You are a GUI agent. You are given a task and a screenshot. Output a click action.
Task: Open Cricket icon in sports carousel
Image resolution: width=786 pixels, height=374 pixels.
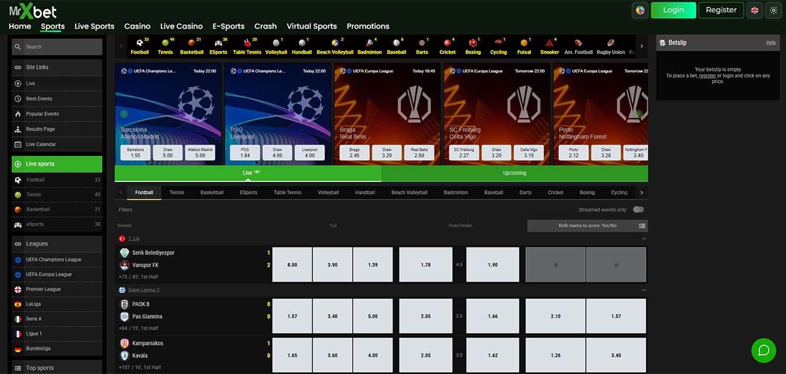pyautogui.click(x=447, y=46)
